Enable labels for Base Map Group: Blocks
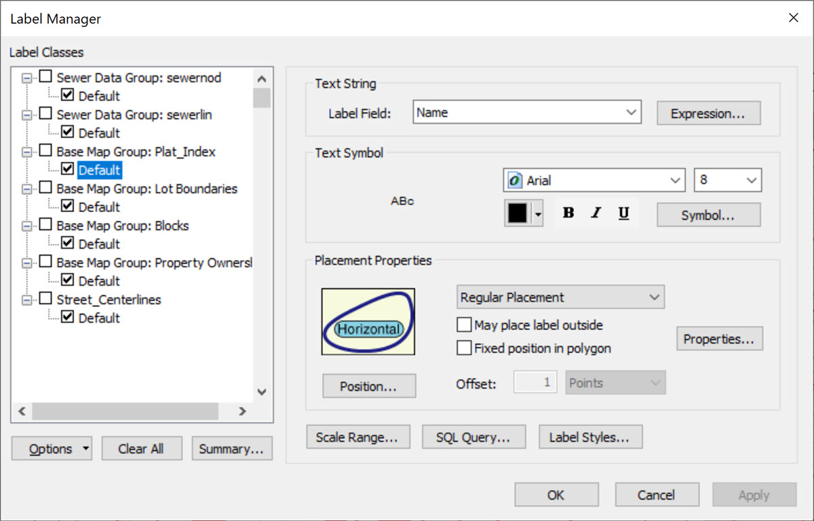 (x=45, y=225)
